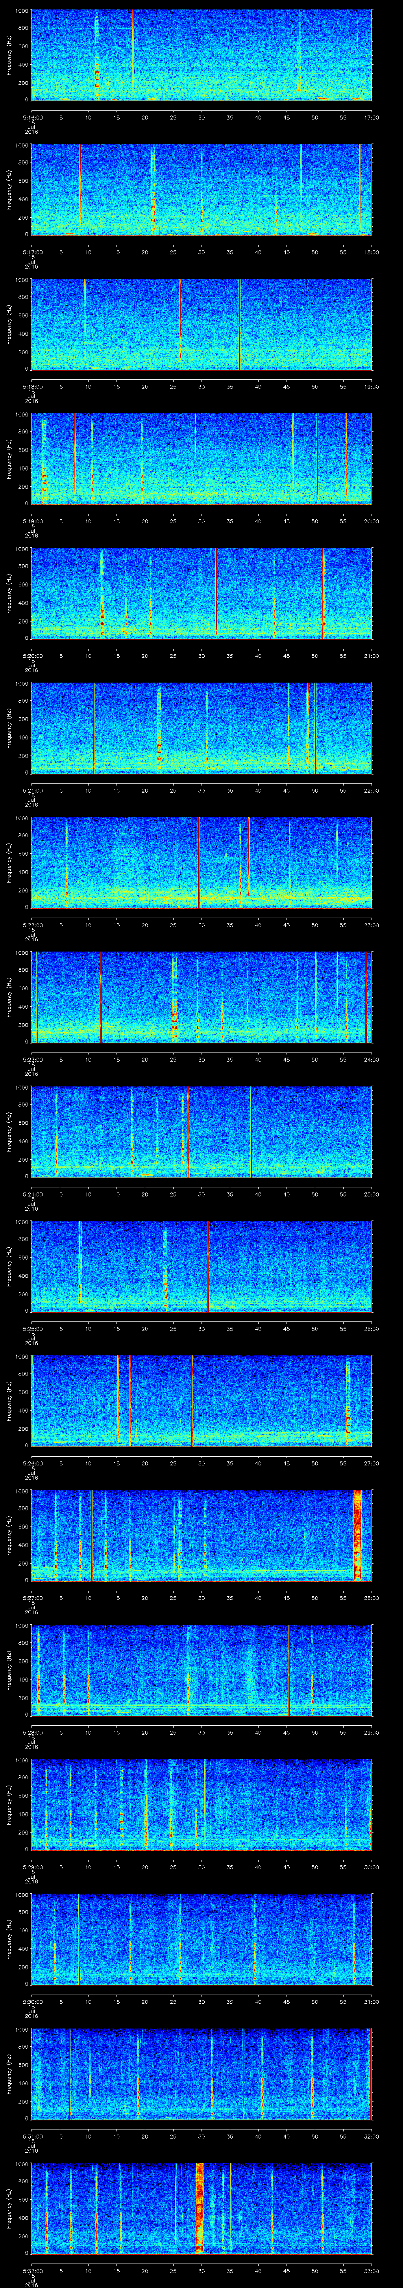Click 'Frequency (Hz)' axis label of the 5:16:00 spectrogram
Image resolution: width=403 pixels, height=2288 pixels.
coord(9,55)
